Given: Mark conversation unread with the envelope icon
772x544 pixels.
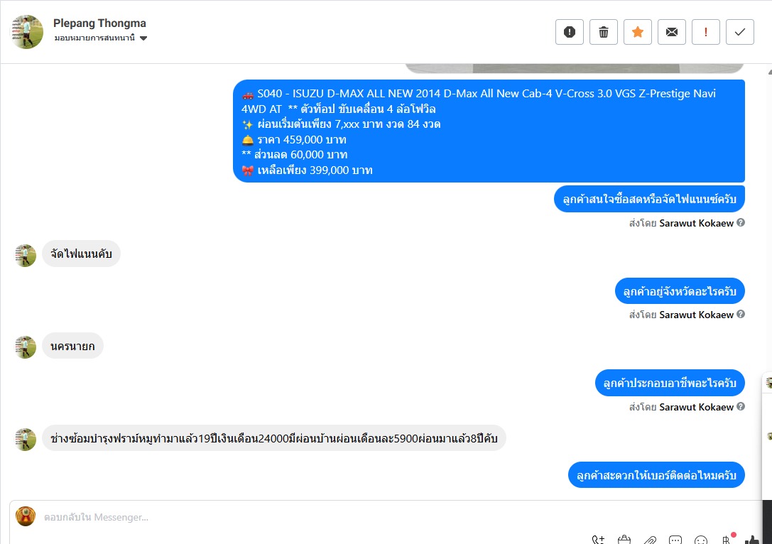Looking at the screenshot, I should pos(672,32).
